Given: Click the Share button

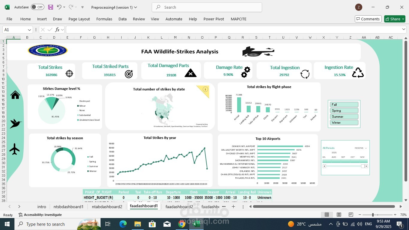Looking at the screenshot, I should pos(395,19).
